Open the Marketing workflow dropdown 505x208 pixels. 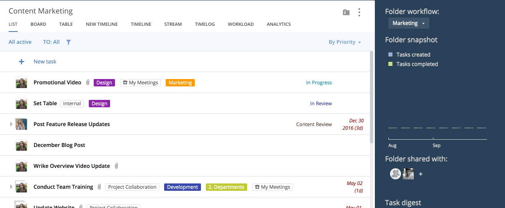(408, 23)
